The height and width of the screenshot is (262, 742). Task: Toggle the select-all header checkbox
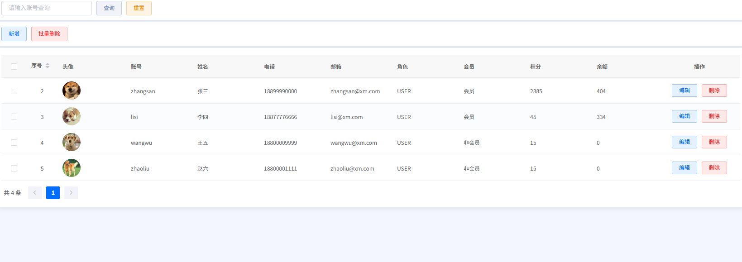pos(14,67)
